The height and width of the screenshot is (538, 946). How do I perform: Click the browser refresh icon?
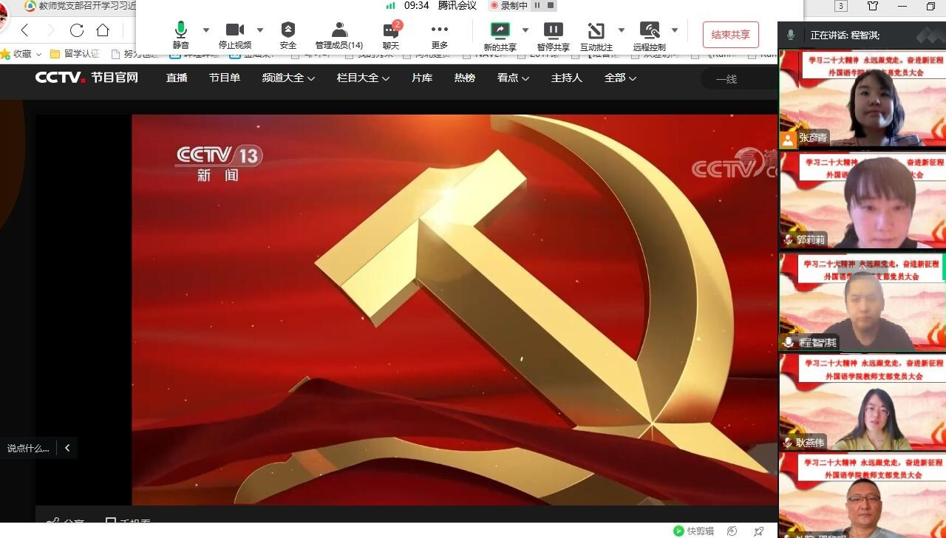(77, 30)
